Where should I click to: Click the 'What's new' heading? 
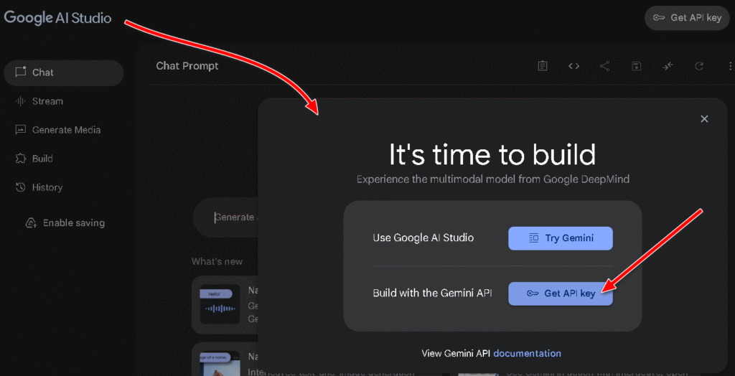217,261
